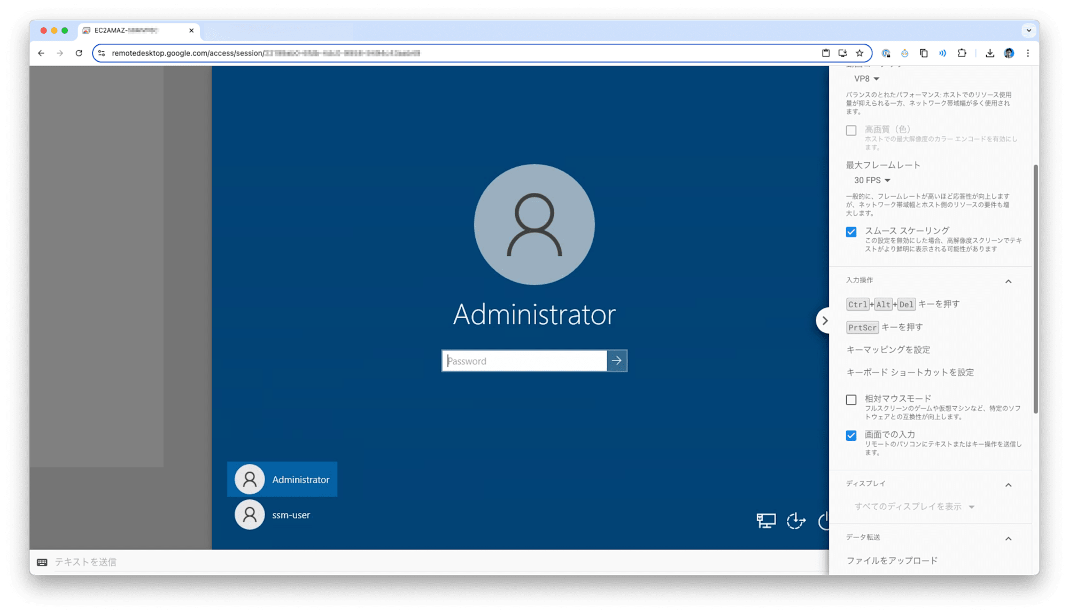Click the install app icon in address bar
The height and width of the screenshot is (614, 1069).
coord(843,53)
